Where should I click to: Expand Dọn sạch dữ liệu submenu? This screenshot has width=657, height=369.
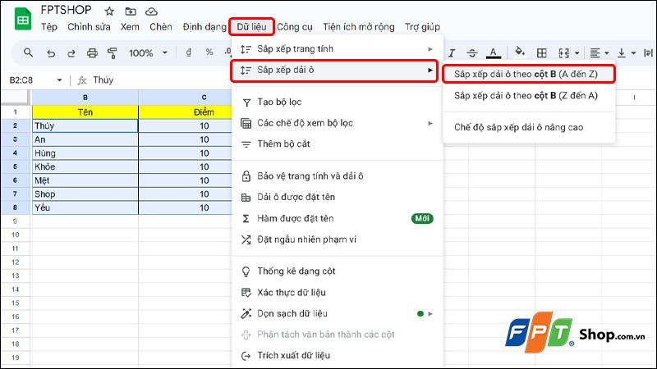337,313
